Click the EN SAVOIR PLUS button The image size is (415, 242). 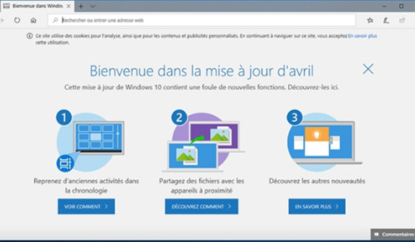[x=317, y=206]
